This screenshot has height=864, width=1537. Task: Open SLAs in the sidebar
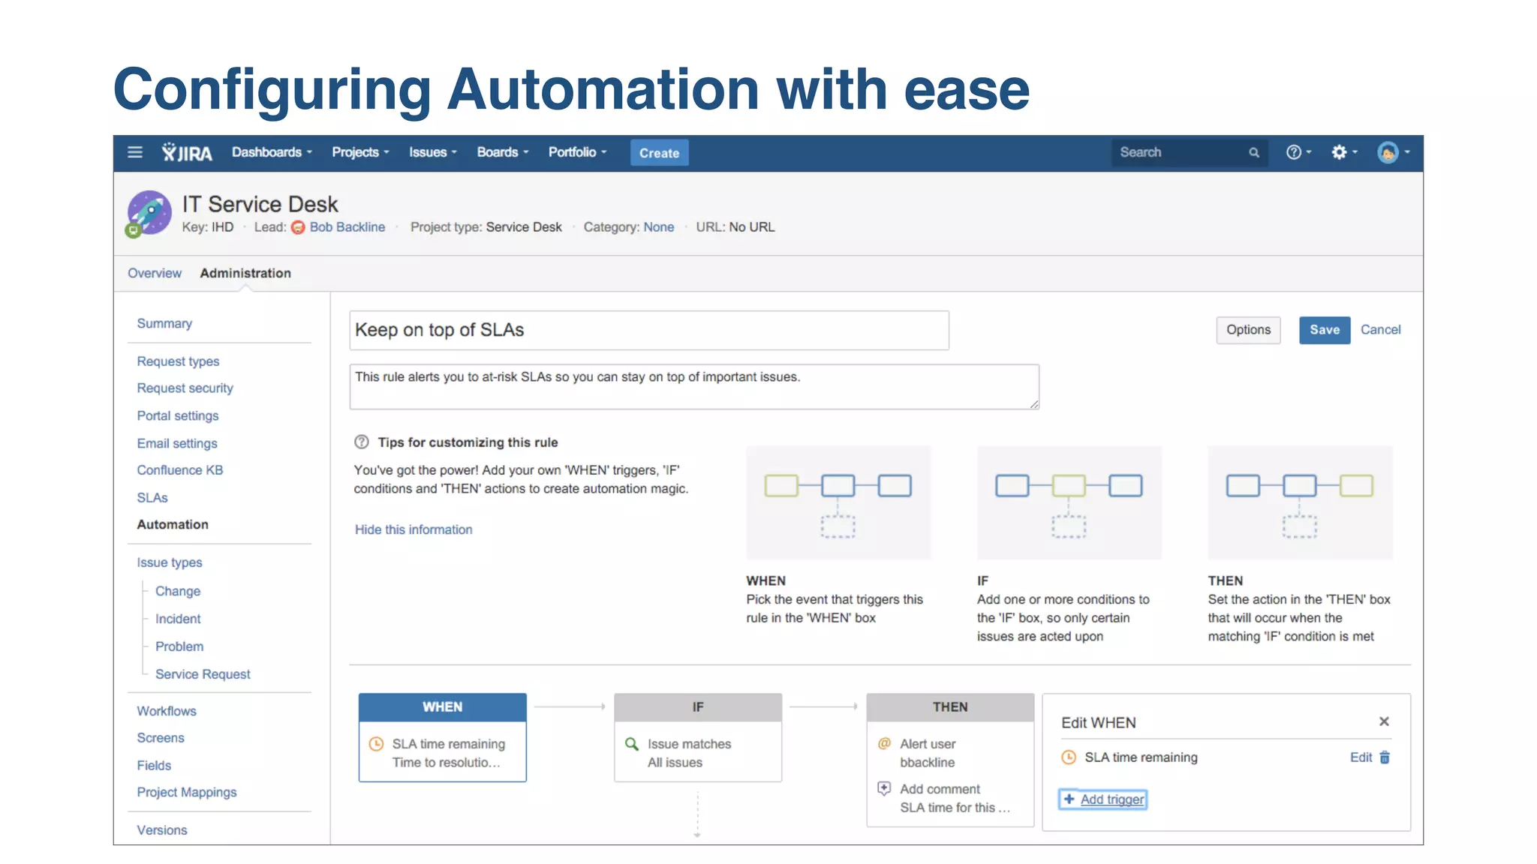152,498
